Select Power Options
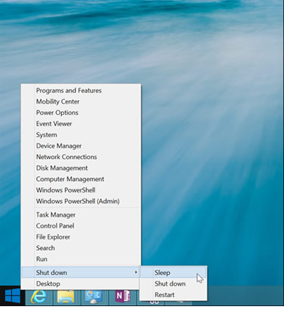This screenshot has height=309, width=284. click(x=81, y=113)
